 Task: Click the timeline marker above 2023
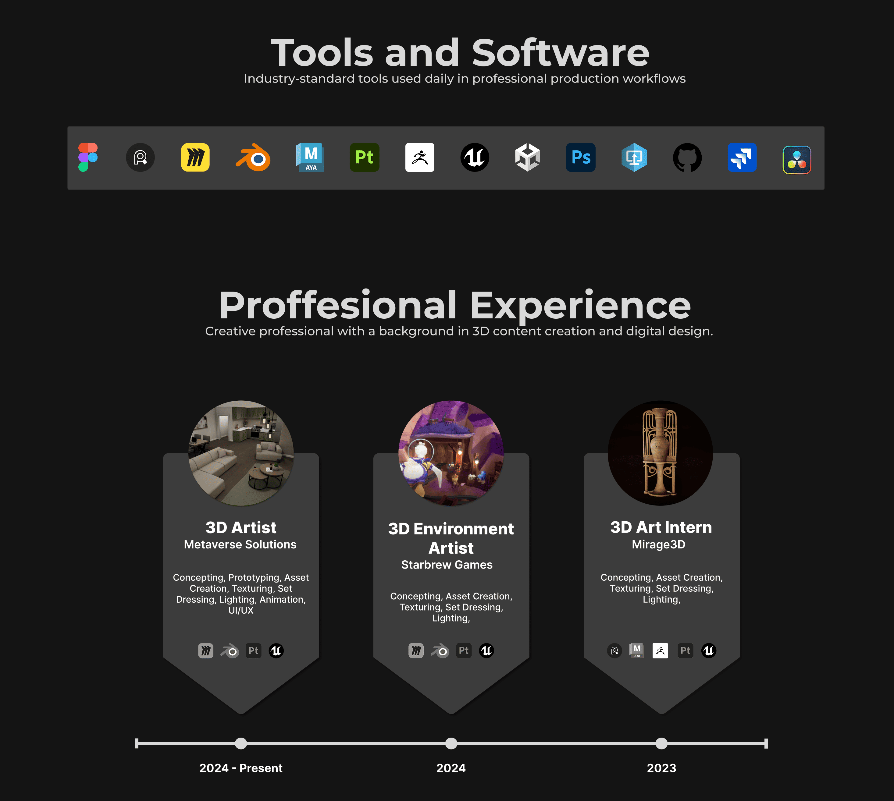click(662, 743)
